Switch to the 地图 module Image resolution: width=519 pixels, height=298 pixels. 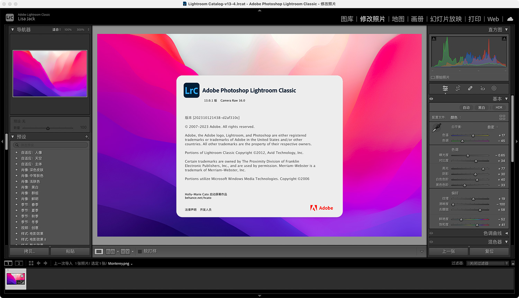[398, 19]
